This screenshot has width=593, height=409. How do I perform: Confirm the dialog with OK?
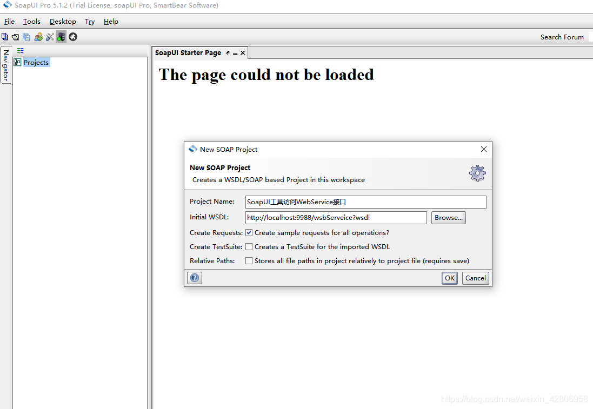tap(449, 278)
